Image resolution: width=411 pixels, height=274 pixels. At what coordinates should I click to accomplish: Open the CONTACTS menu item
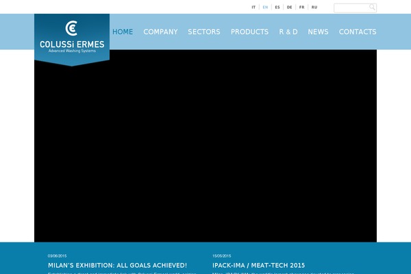[358, 32]
